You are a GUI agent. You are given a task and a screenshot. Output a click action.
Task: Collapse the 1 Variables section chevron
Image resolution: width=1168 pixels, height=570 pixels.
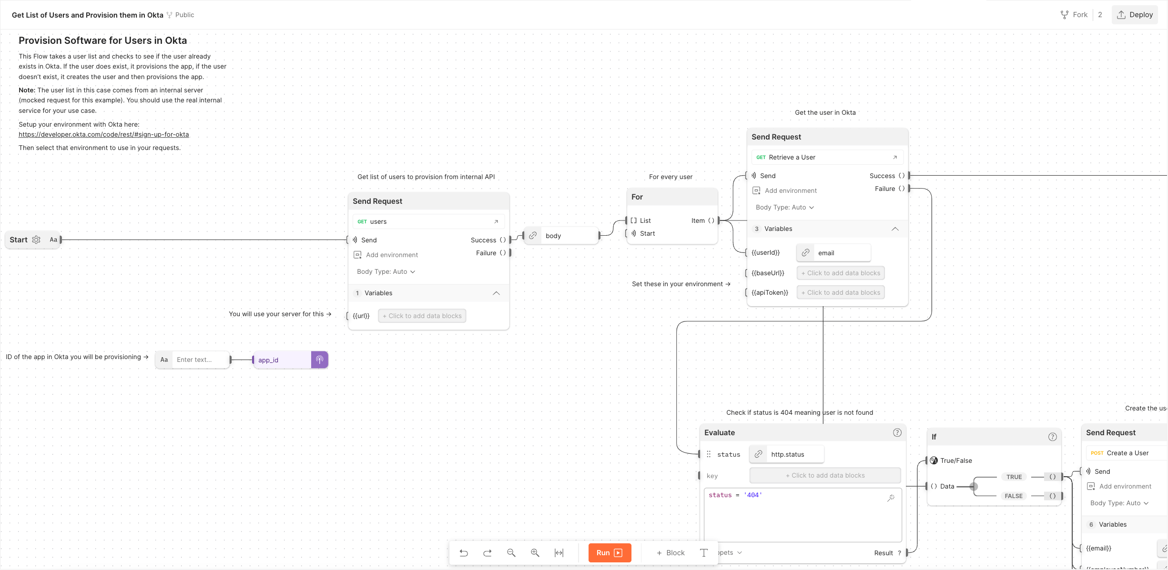pos(496,293)
